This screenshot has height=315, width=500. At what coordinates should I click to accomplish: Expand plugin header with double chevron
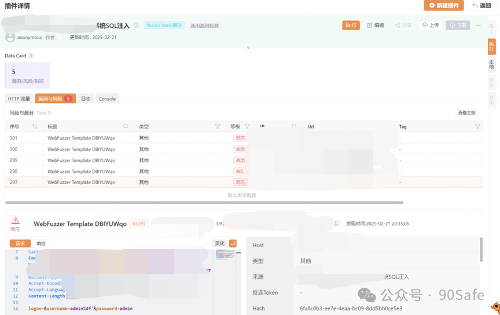248,47
